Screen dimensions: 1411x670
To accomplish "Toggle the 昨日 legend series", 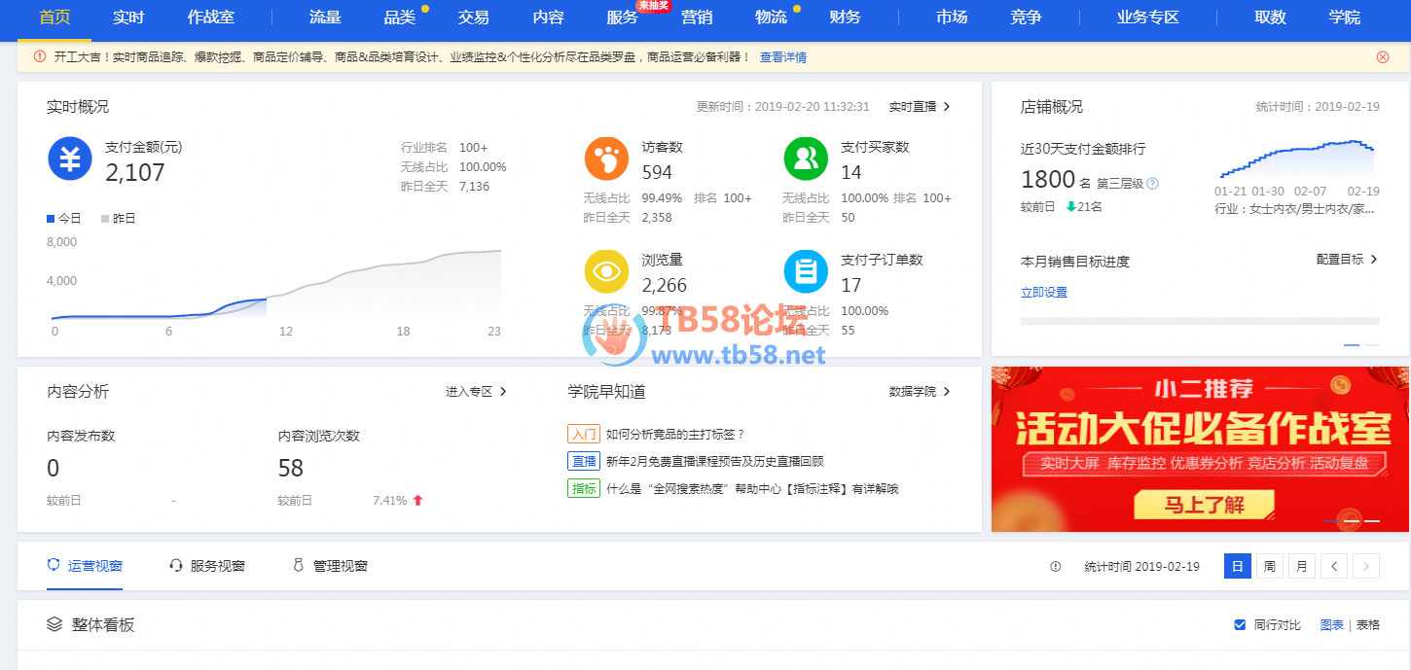I will point(118,218).
